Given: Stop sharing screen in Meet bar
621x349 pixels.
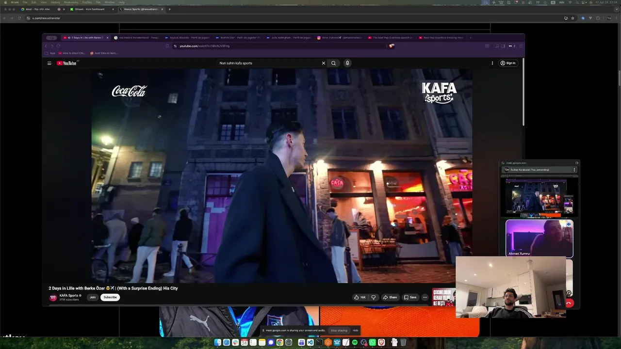Looking at the screenshot, I should pyautogui.click(x=339, y=331).
